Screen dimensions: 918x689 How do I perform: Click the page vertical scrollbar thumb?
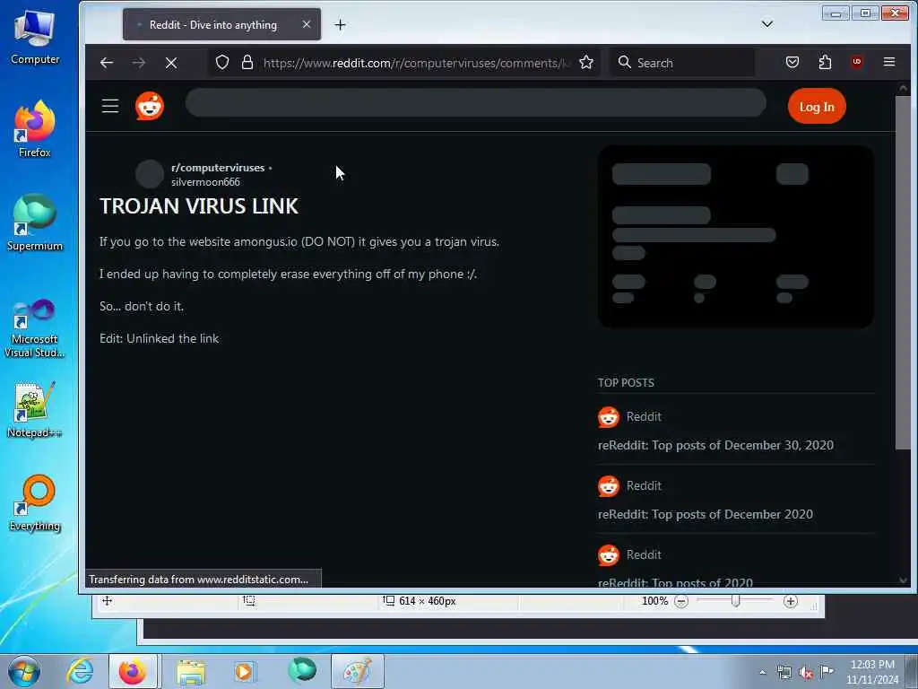[x=903, y=273]
